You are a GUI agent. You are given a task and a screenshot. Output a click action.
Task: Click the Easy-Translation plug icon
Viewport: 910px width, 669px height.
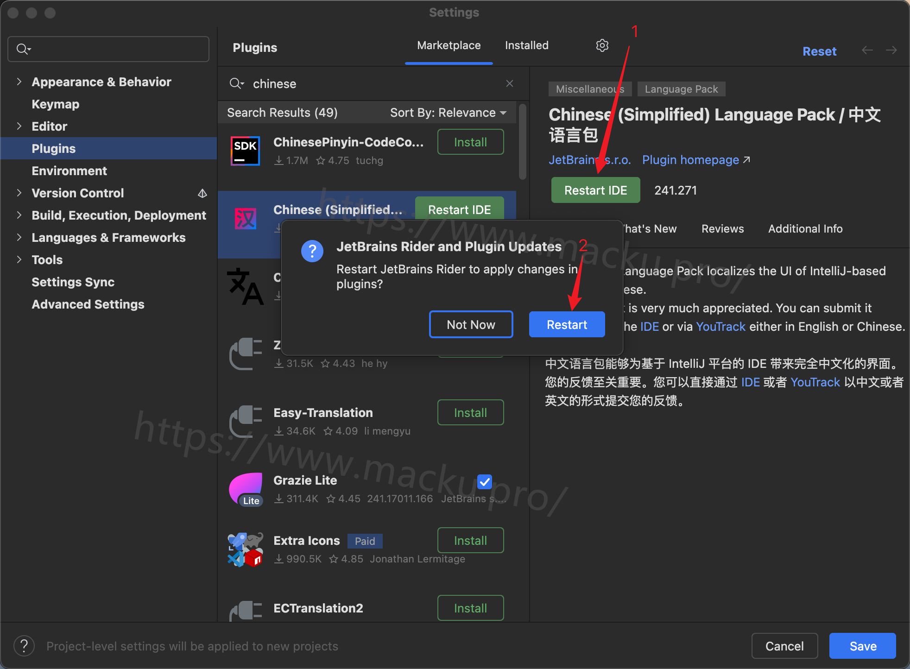click(x=245, y=422)
